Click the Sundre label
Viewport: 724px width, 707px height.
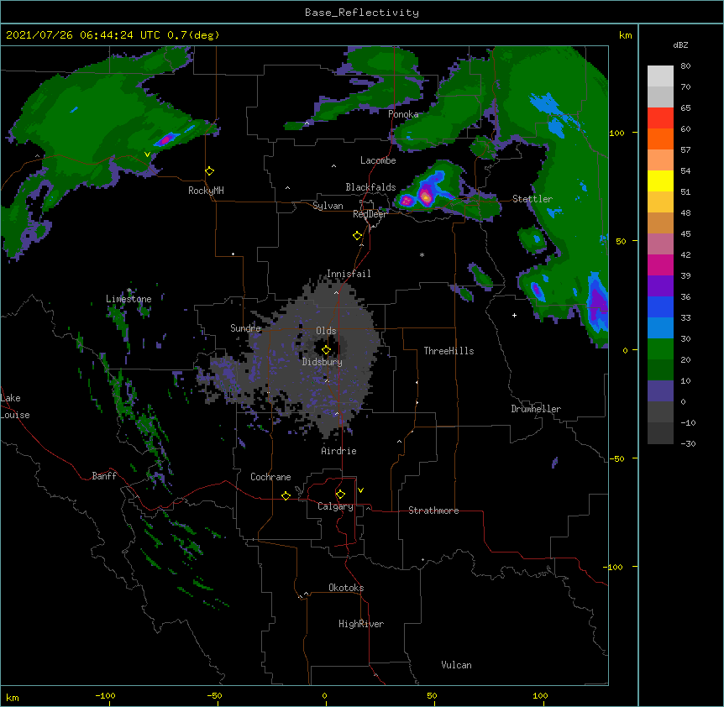245,328
